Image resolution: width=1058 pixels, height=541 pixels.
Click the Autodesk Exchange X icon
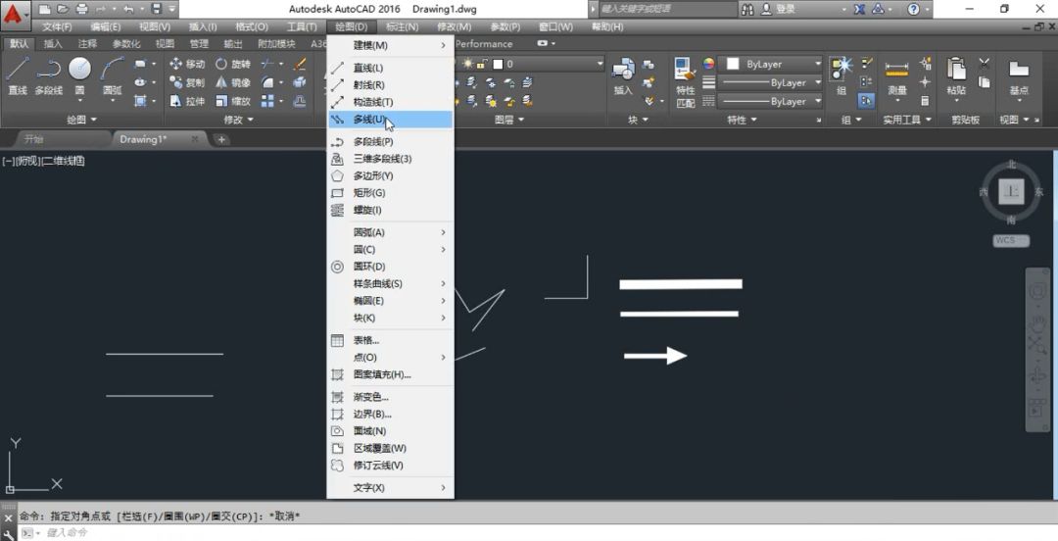(x=860, y=10)
